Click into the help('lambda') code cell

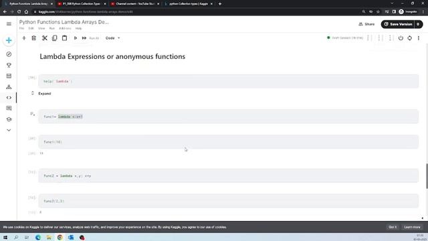click(x=229, y=82)
